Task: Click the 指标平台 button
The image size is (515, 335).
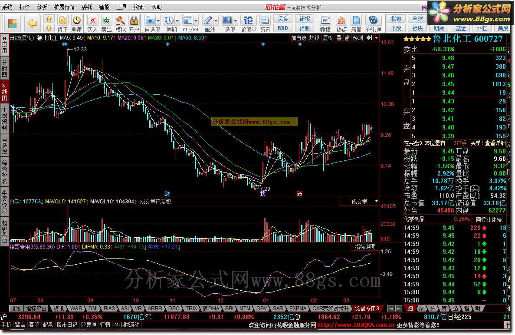Action: [x=36, y=308]
